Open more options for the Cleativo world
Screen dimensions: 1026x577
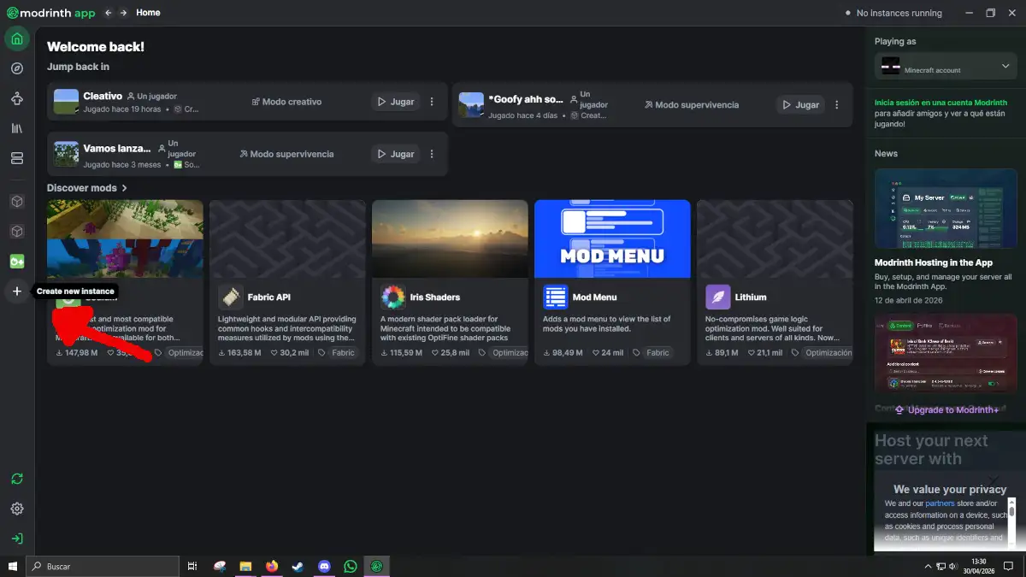[432, 102]
